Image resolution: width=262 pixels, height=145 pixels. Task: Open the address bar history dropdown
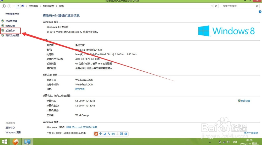[x=212, y=6]
